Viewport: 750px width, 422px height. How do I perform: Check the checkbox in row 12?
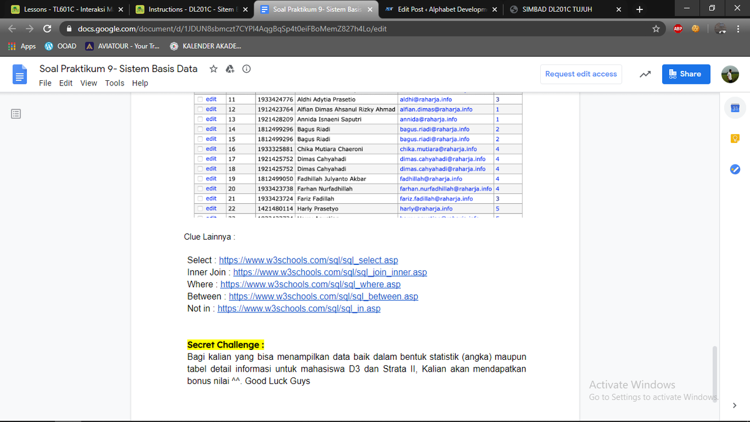(200, 110)
